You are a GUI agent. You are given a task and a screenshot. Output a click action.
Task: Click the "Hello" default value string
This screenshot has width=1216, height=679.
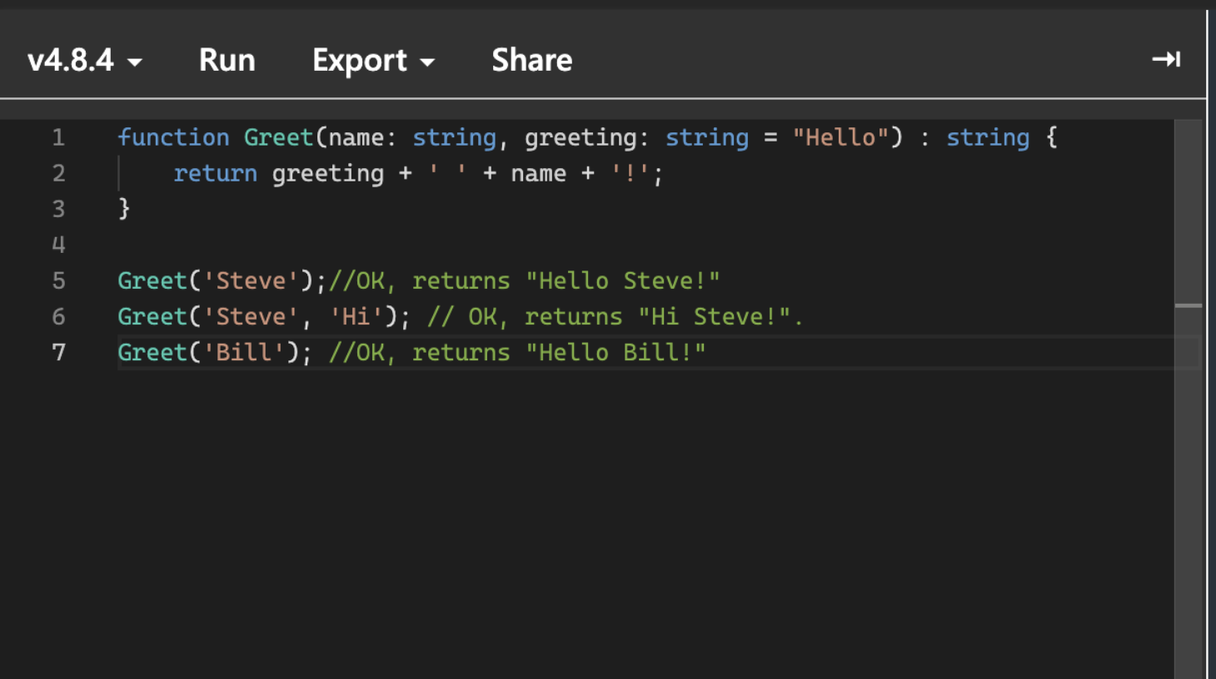[x=840, y=137]
